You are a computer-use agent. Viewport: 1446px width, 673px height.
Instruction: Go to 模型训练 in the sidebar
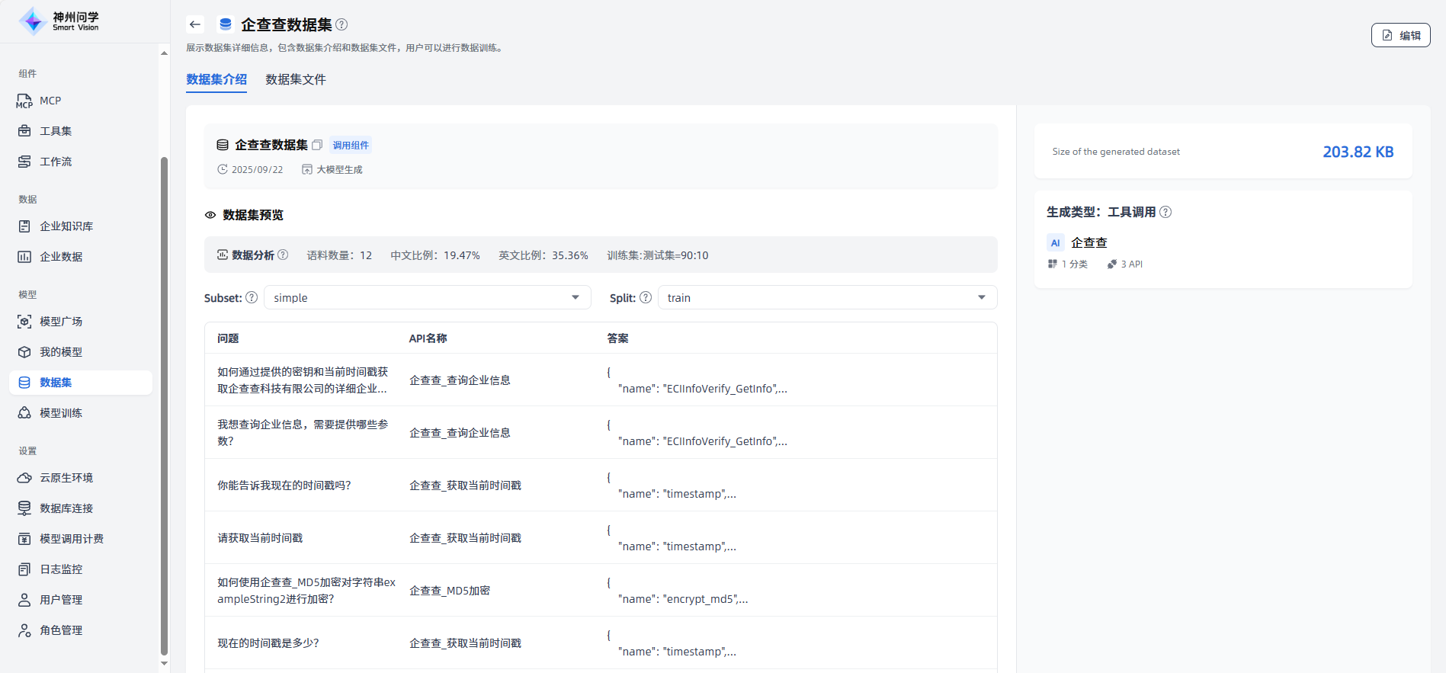(61, 413)
